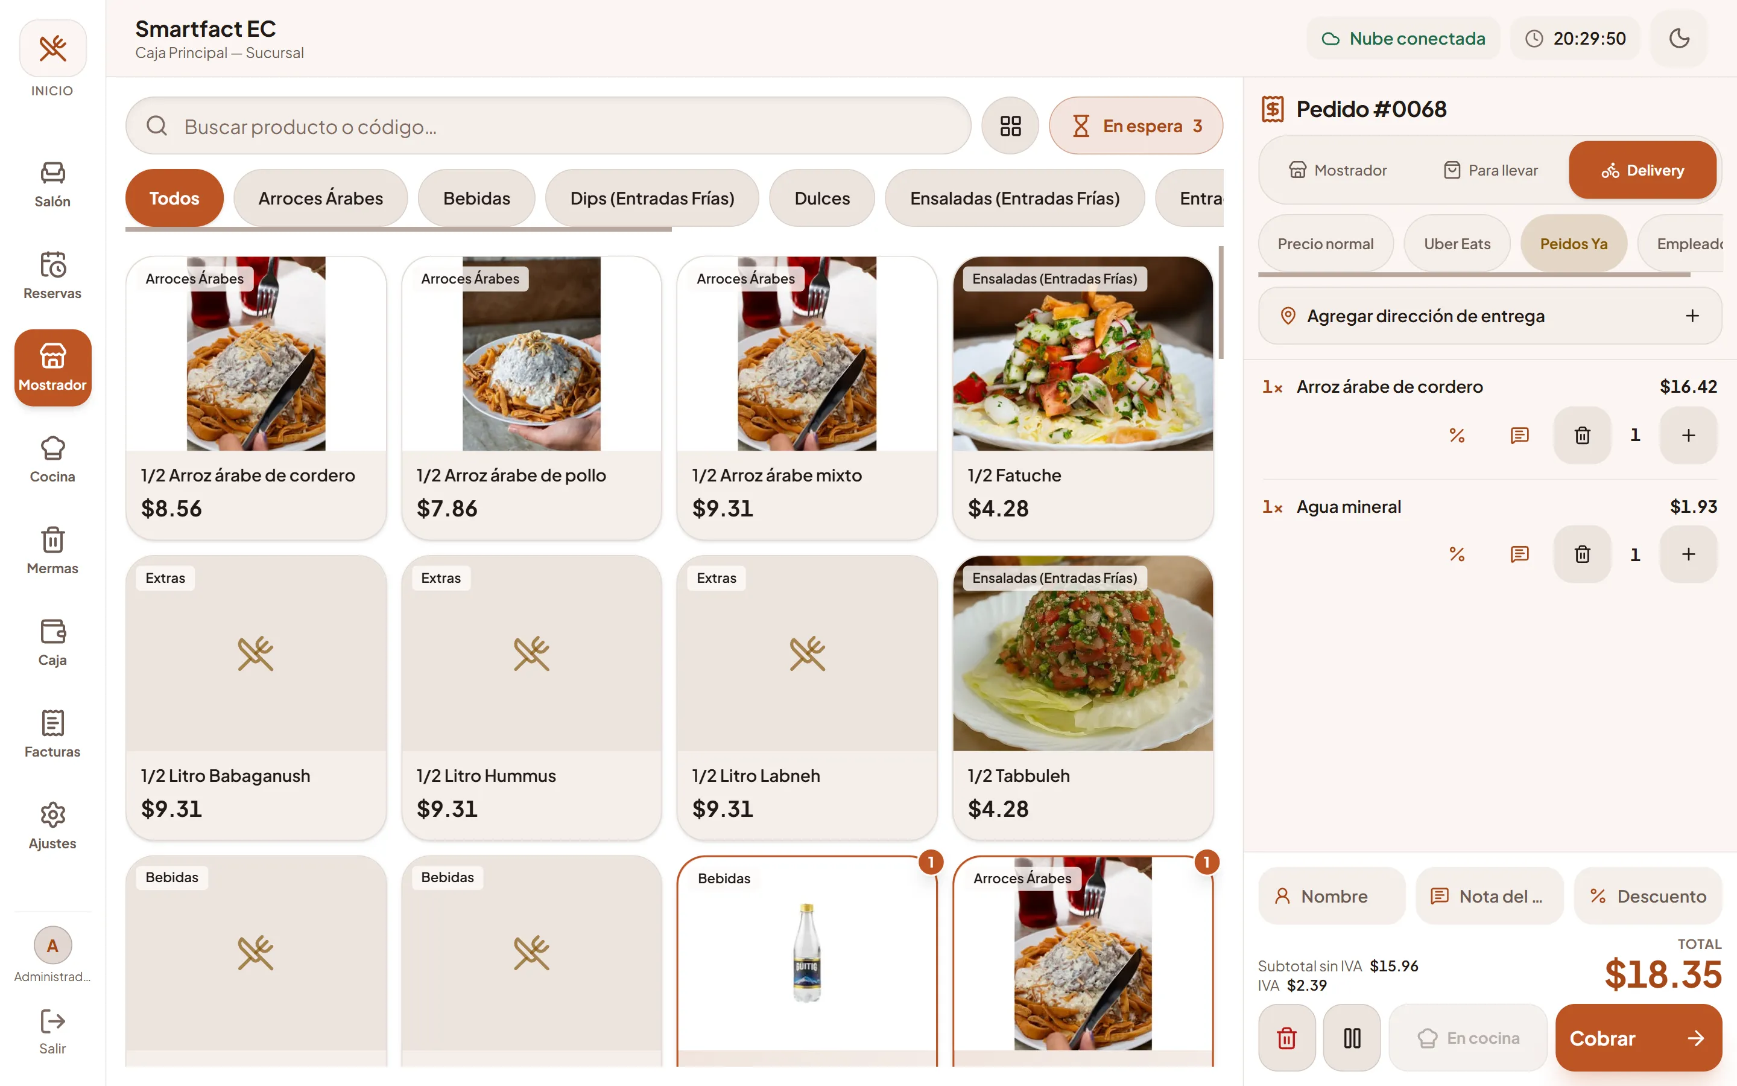Image resolution: width=1737 pixels, height=1086 pixels.
Task: Click the Nombre customer button
Action: tap(1332, 897)
